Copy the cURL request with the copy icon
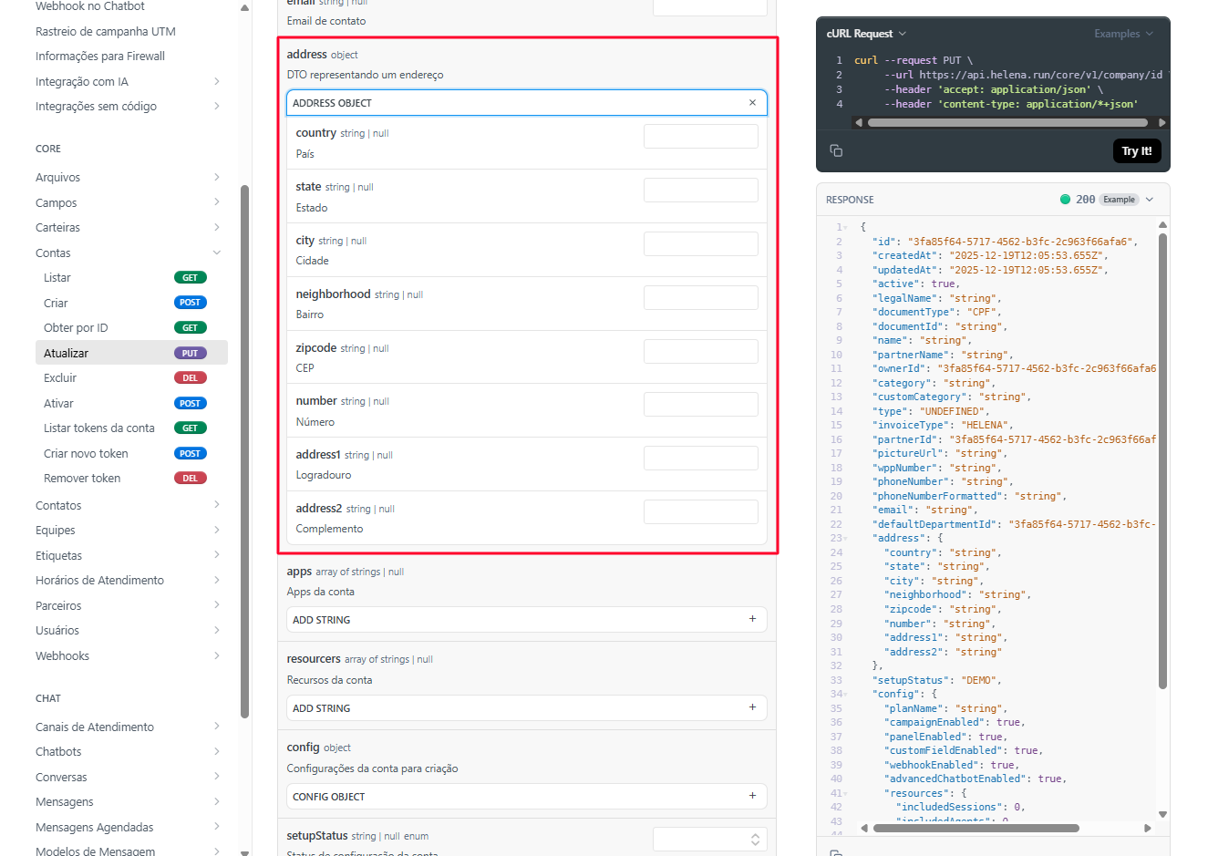 pyautogui.click(x=836, y=150)
